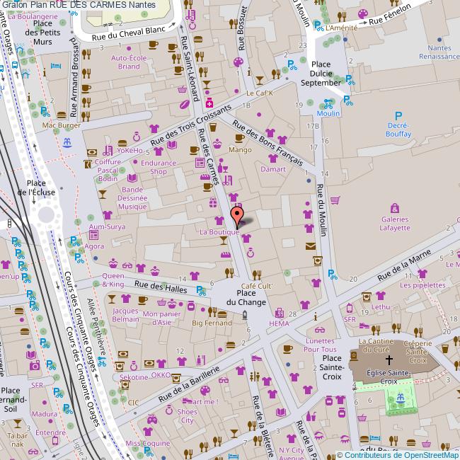The image size is (460, 460).
Task: Click the Rue des Halles street label
Action: click(x=161, y=287)
